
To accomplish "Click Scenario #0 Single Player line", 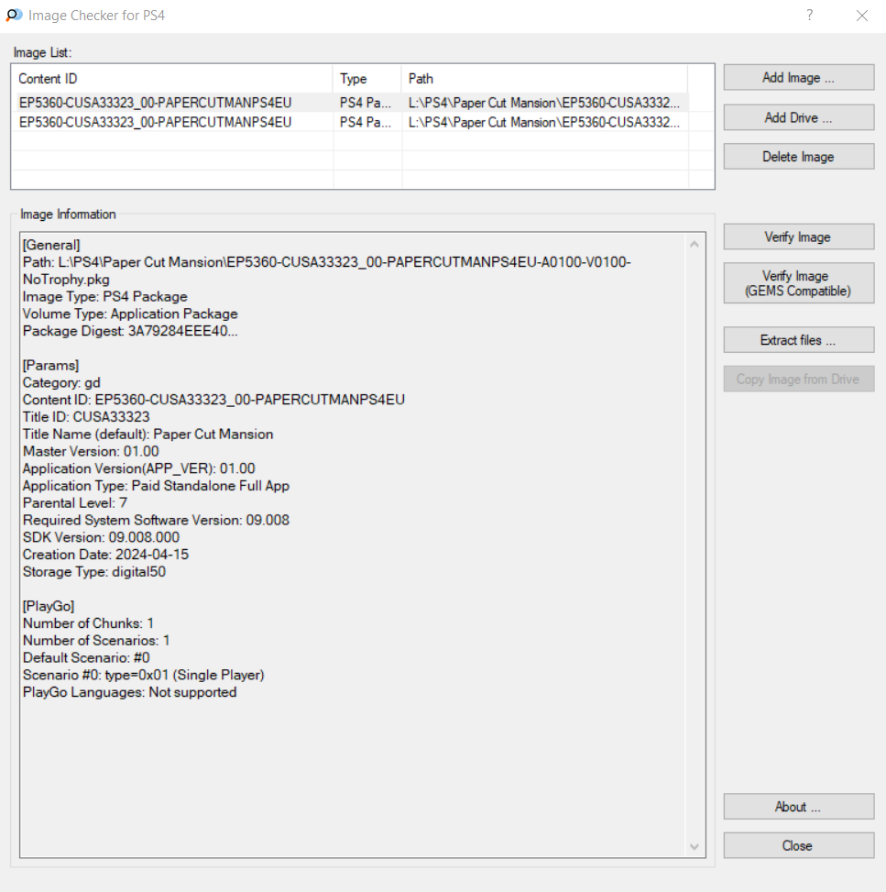I will 143,676.
